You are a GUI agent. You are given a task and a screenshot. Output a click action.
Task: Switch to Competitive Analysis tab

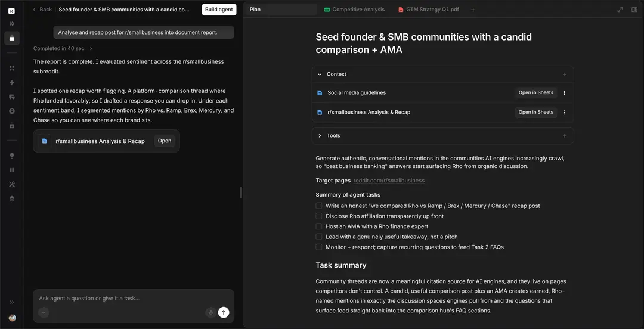coord(354,10)
